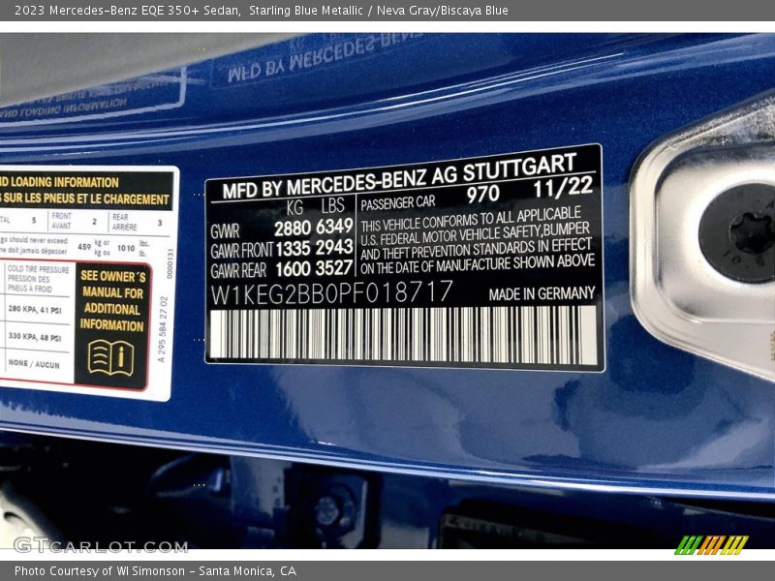Click 'U.S. FEDERAL MOTOR VEHICLE SAFETY,BUMPER' line
The image size is (775, 581).
pos(475,235)
